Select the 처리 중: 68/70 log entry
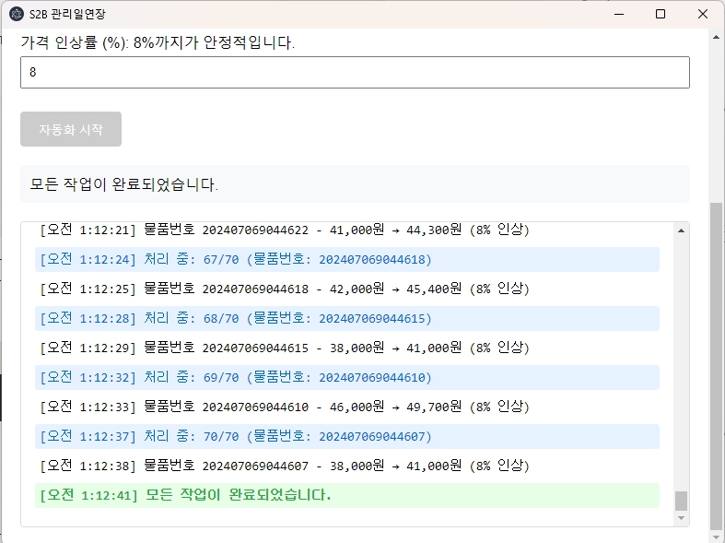The height and width of the screenshot is (543, 725). pos(346,319)
